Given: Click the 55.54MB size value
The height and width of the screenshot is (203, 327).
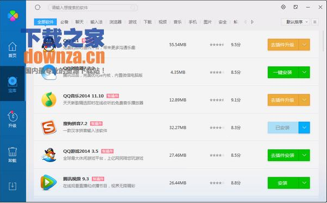Looking at the screenshot, I should (x=178, y=45).
